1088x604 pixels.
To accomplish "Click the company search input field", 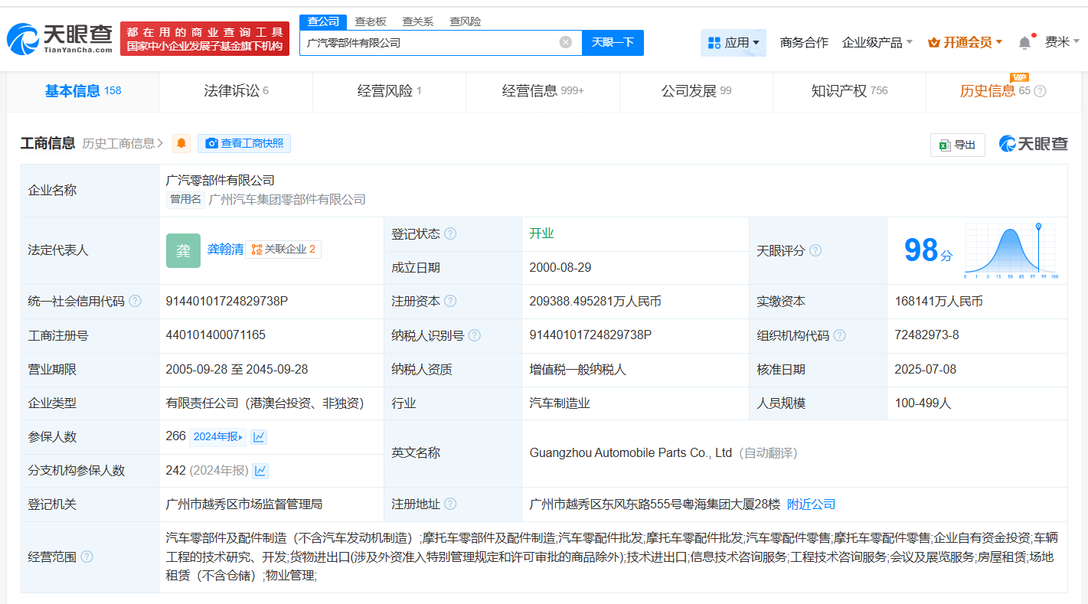I will click(429, 43).
